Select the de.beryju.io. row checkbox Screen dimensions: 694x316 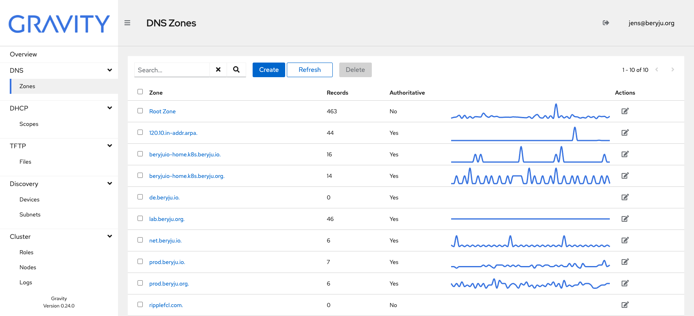click(x=140, y=197)
